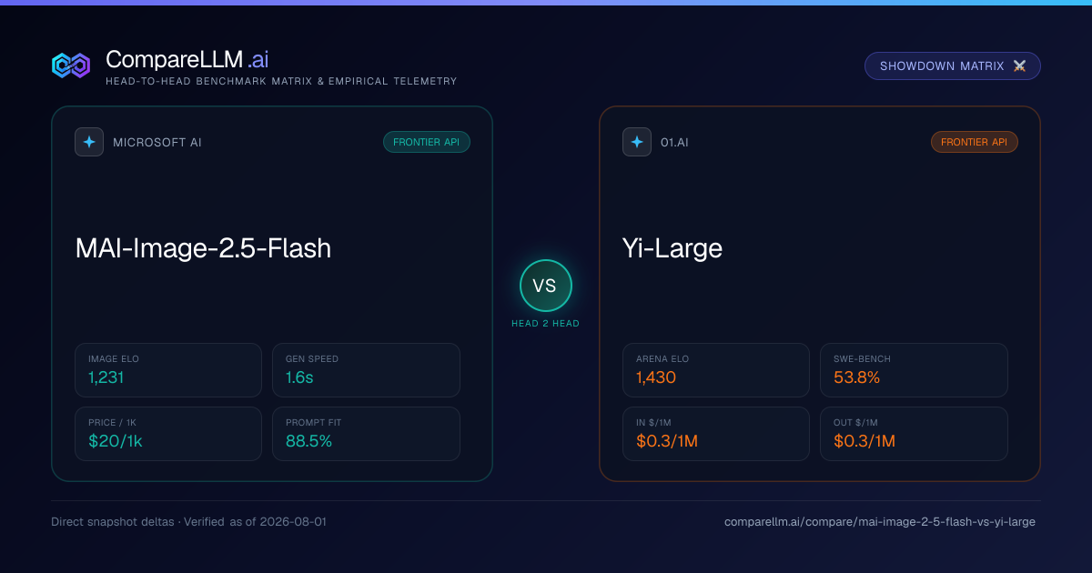This screenshot has width=1092, height=573.
Task: Click the teal Frontier API badge for Microsoft AI
Action: (x=427, y=142)
